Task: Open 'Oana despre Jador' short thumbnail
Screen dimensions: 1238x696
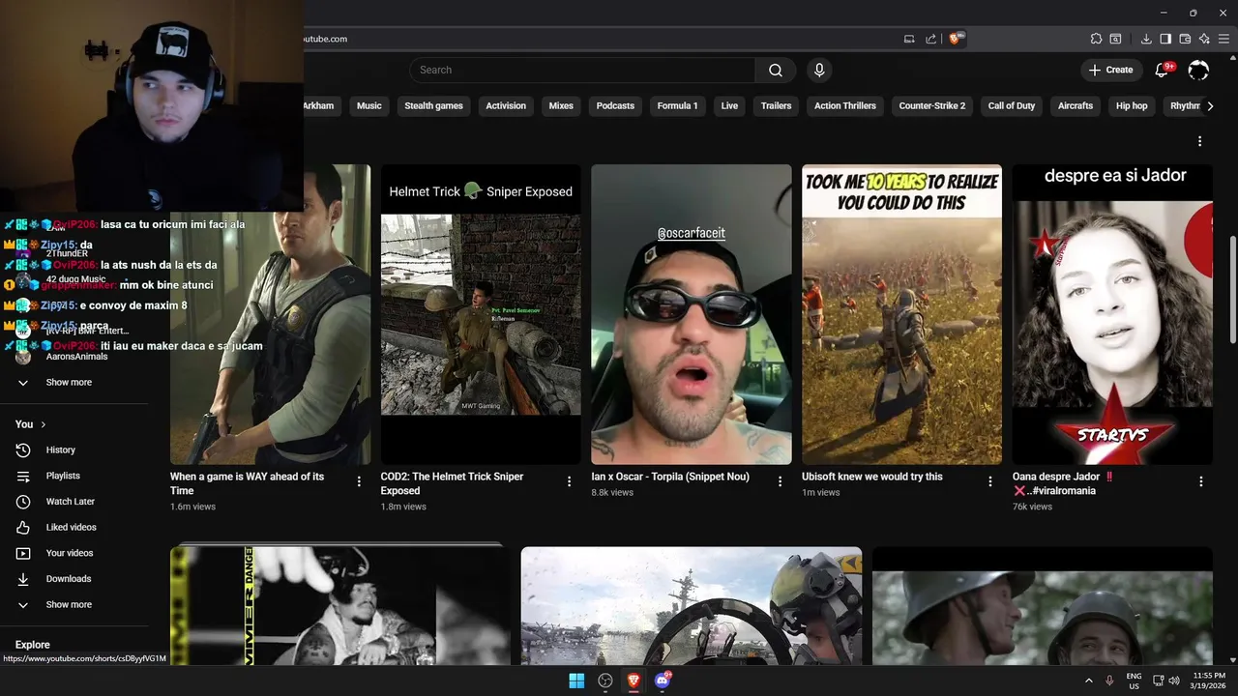Action: 1112,315
